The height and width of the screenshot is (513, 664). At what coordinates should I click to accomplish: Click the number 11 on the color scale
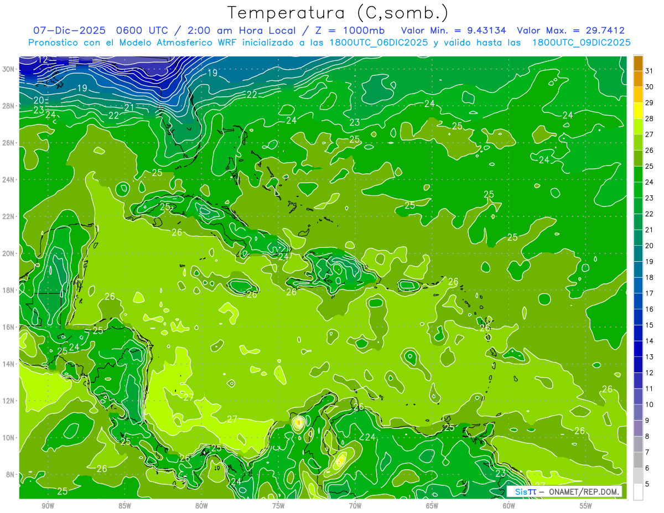[650, 388]
